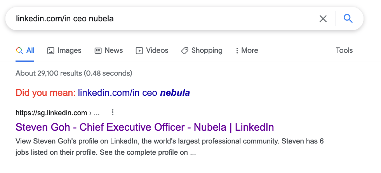Follow the 'linkedin.com/in ceo nebula' suggestion

(x=134, y=93)
